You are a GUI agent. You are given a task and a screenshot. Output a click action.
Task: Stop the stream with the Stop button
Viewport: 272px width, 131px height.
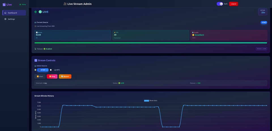52,76
